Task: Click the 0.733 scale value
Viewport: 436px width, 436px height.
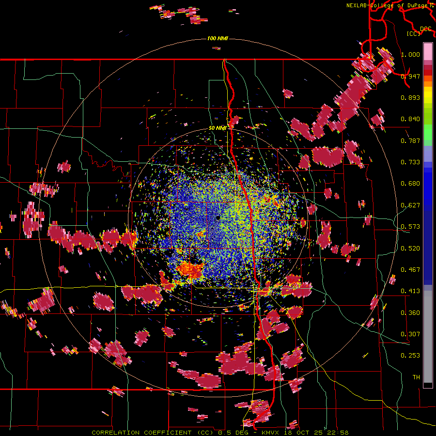Action: (410, 162)
